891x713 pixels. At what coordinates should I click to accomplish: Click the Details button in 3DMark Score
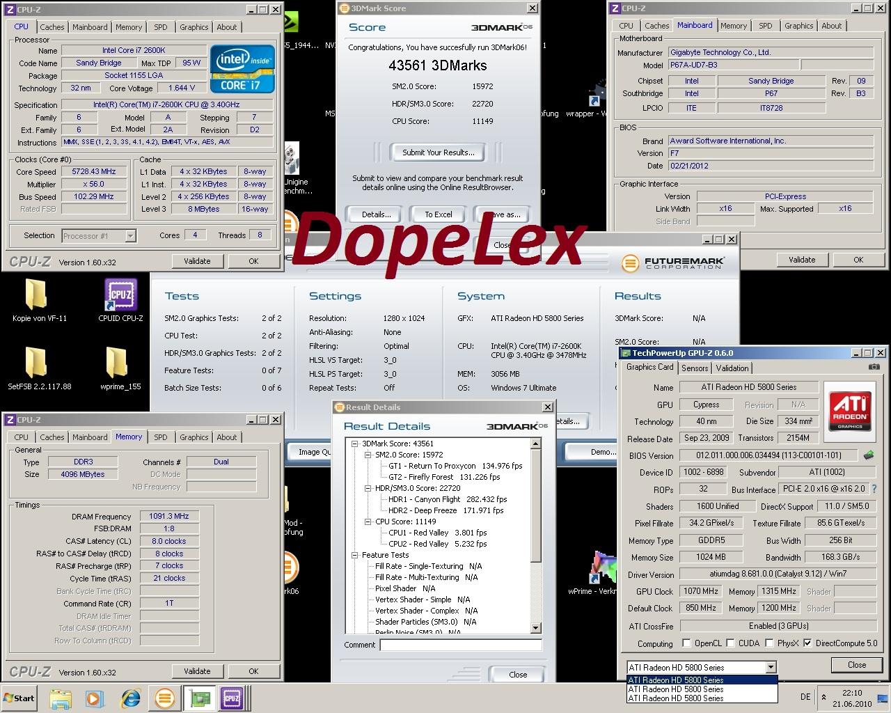pyautogui.click(x=377, y=214)
